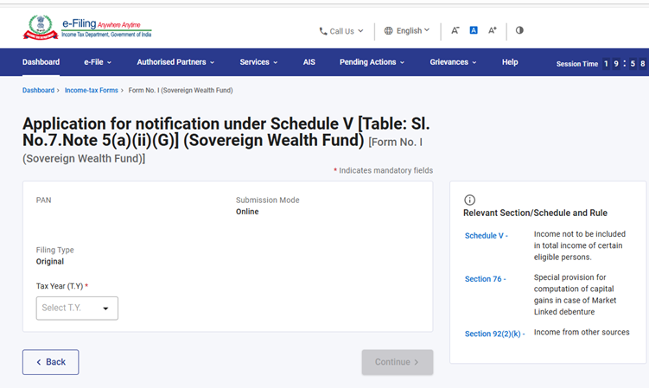The image size is (649, 388).
Task: Click the Income-tax Forms breadcrumb link
Action: [92, 90]
